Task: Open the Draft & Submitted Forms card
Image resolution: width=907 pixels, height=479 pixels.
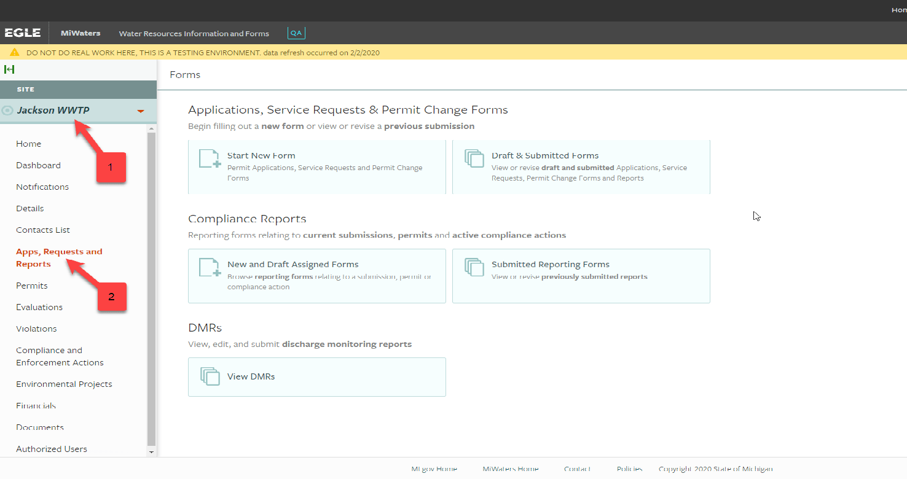Action: coord(581,167)
